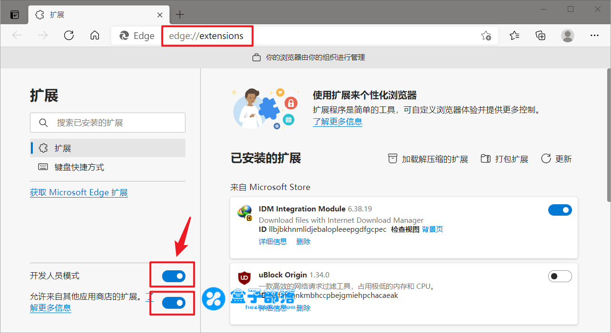Open the user profile menu
The width and height of the screenshot is (611, 333).
pos(567,36)
